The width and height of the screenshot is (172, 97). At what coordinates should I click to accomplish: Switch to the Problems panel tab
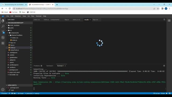(38, 66)
